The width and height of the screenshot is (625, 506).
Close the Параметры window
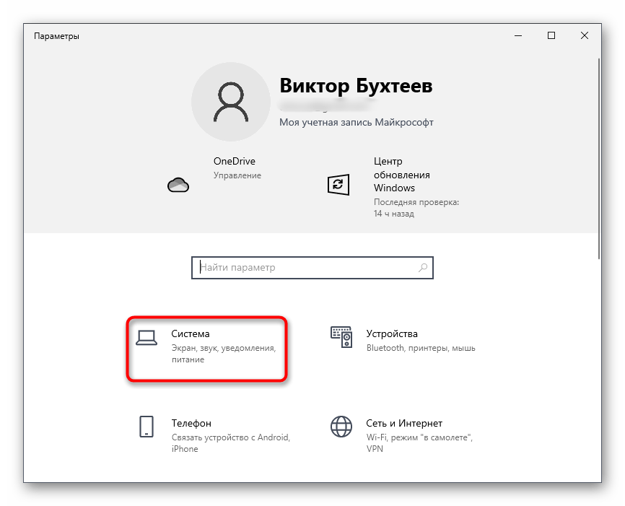click(585, 35)
